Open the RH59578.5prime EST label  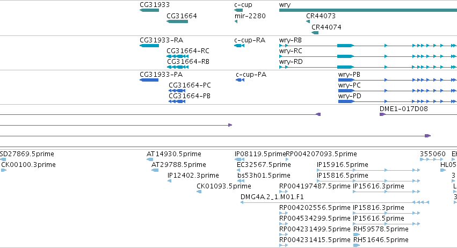click(381, 229)
